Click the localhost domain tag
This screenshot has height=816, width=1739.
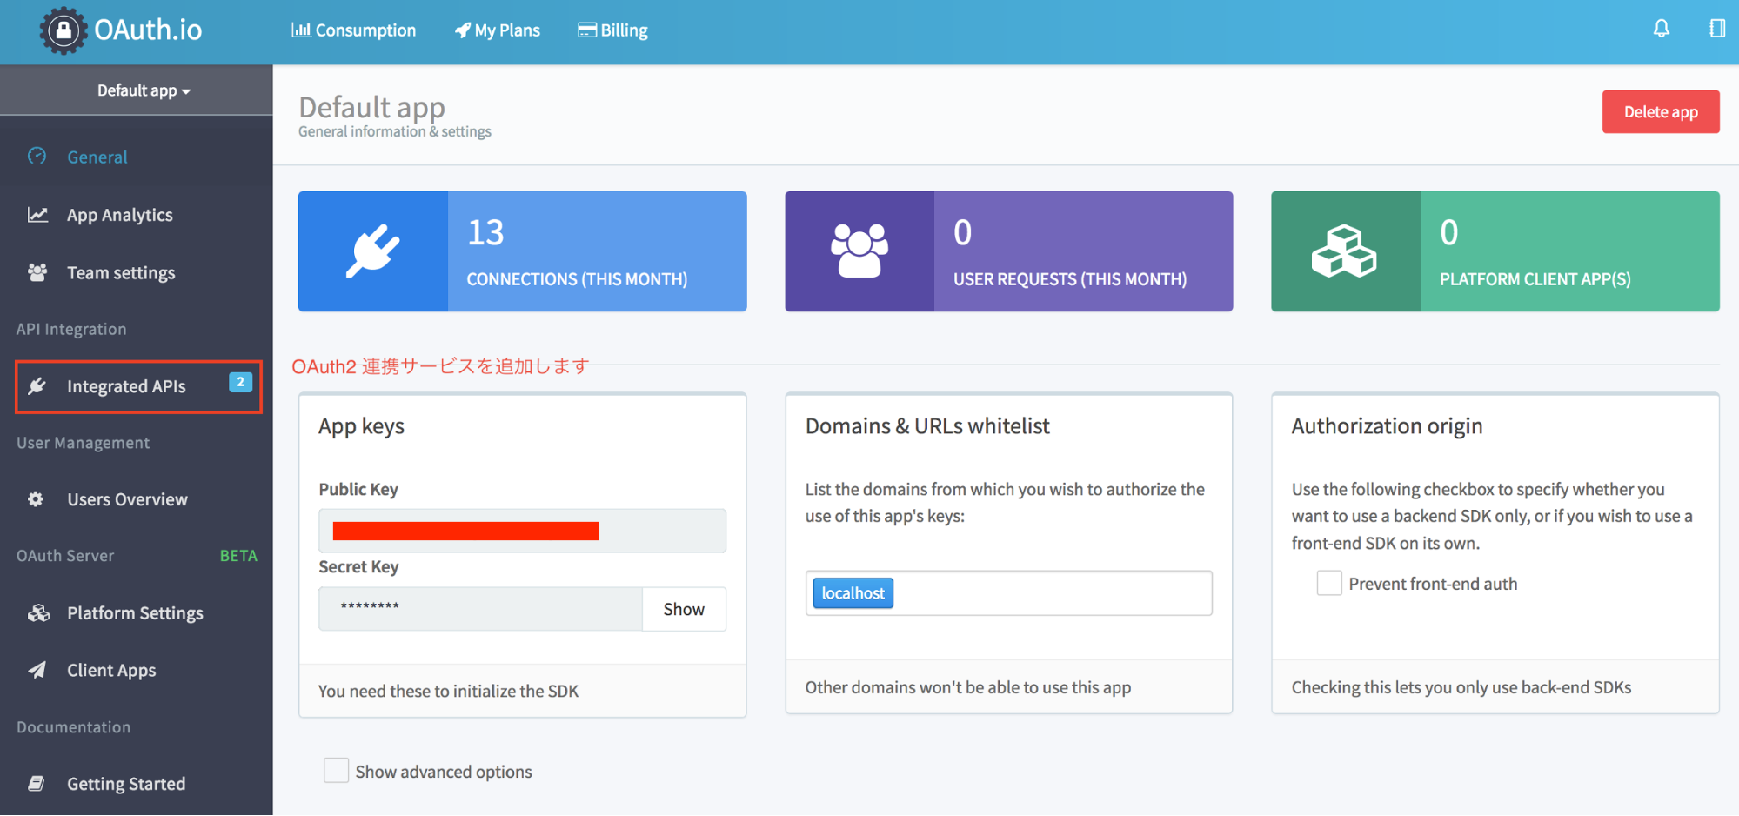(853, 593)
